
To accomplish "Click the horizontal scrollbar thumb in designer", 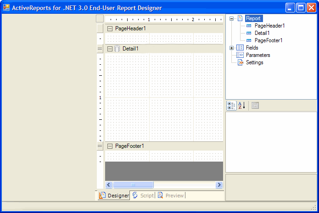I will tap(133, 185).
